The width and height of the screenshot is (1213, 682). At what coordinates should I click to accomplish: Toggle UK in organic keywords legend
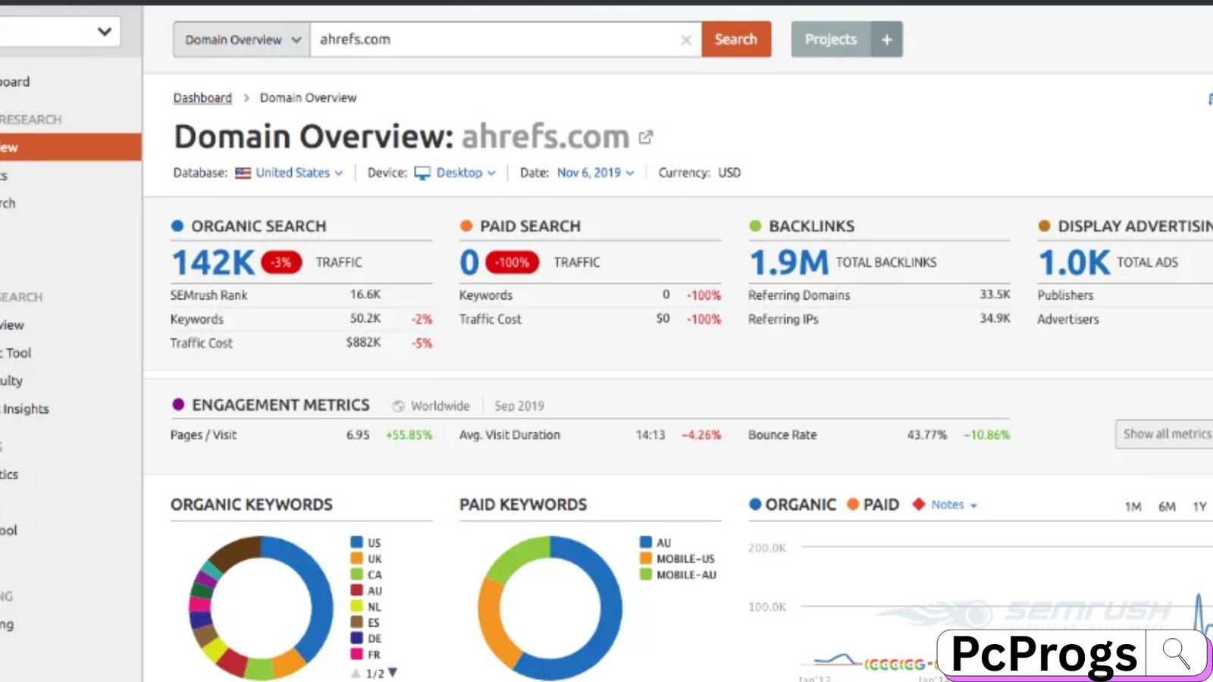[366, 558]
